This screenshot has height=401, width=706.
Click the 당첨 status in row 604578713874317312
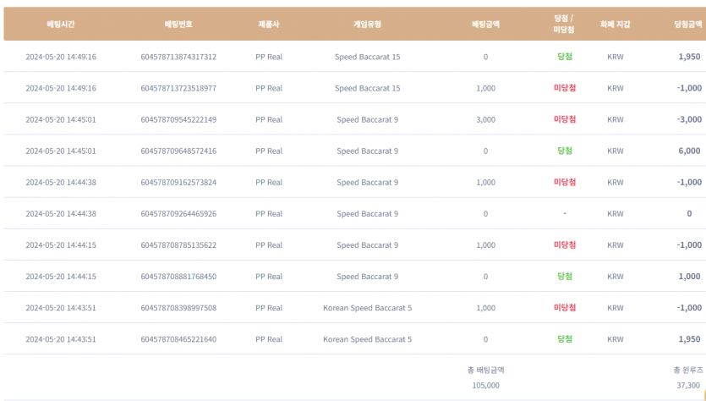565,57
